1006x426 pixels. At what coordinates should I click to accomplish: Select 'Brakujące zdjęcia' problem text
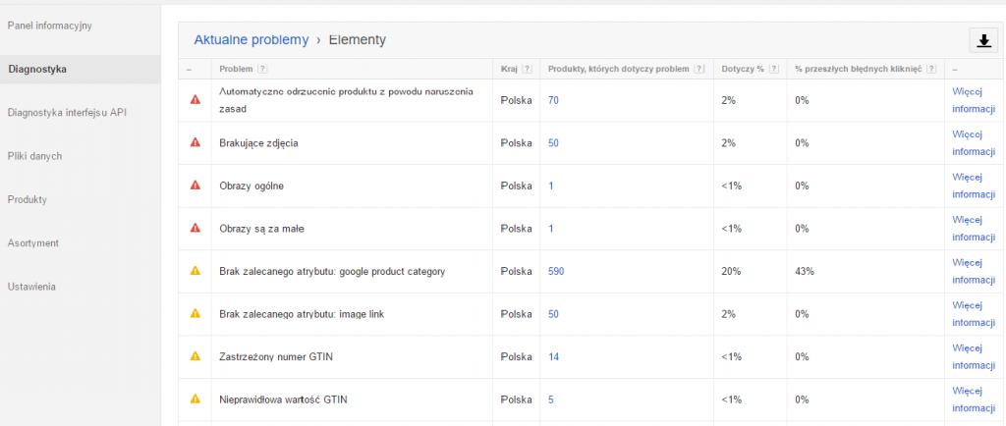coord(258,143)
